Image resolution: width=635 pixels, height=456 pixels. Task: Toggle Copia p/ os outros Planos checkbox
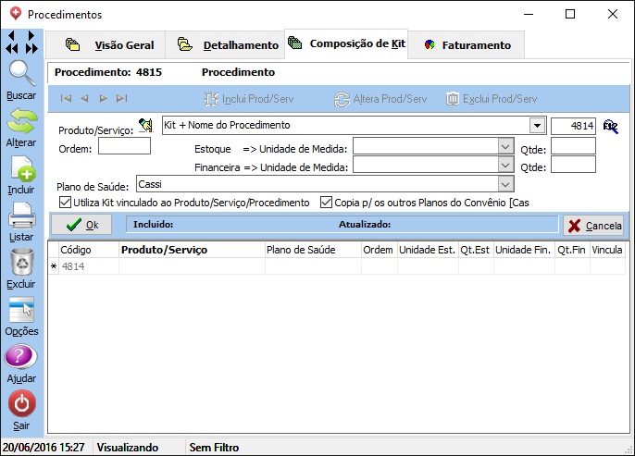(326, 203)
